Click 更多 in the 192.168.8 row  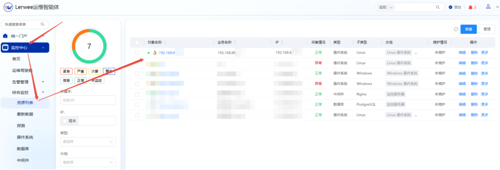(x=485, y=52)
